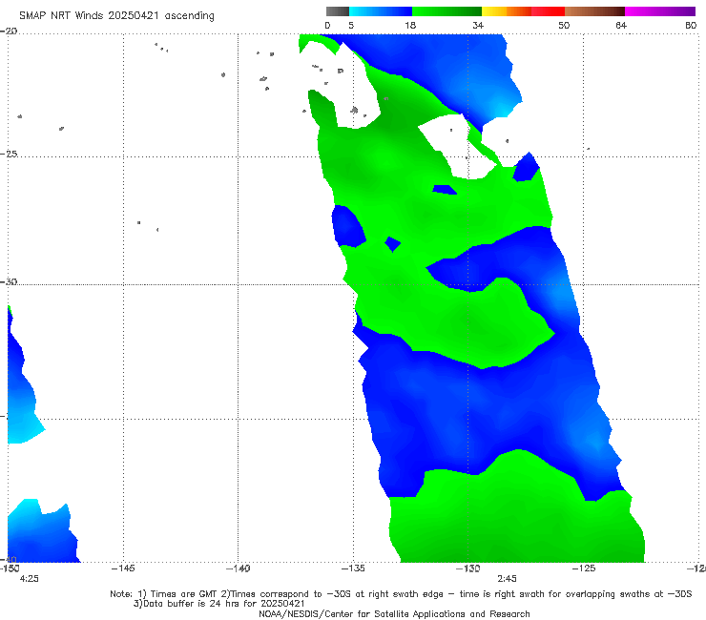Click the '-145' longitude axis label
The height and width of the screenshot is (620, 706).
(123, 568)
